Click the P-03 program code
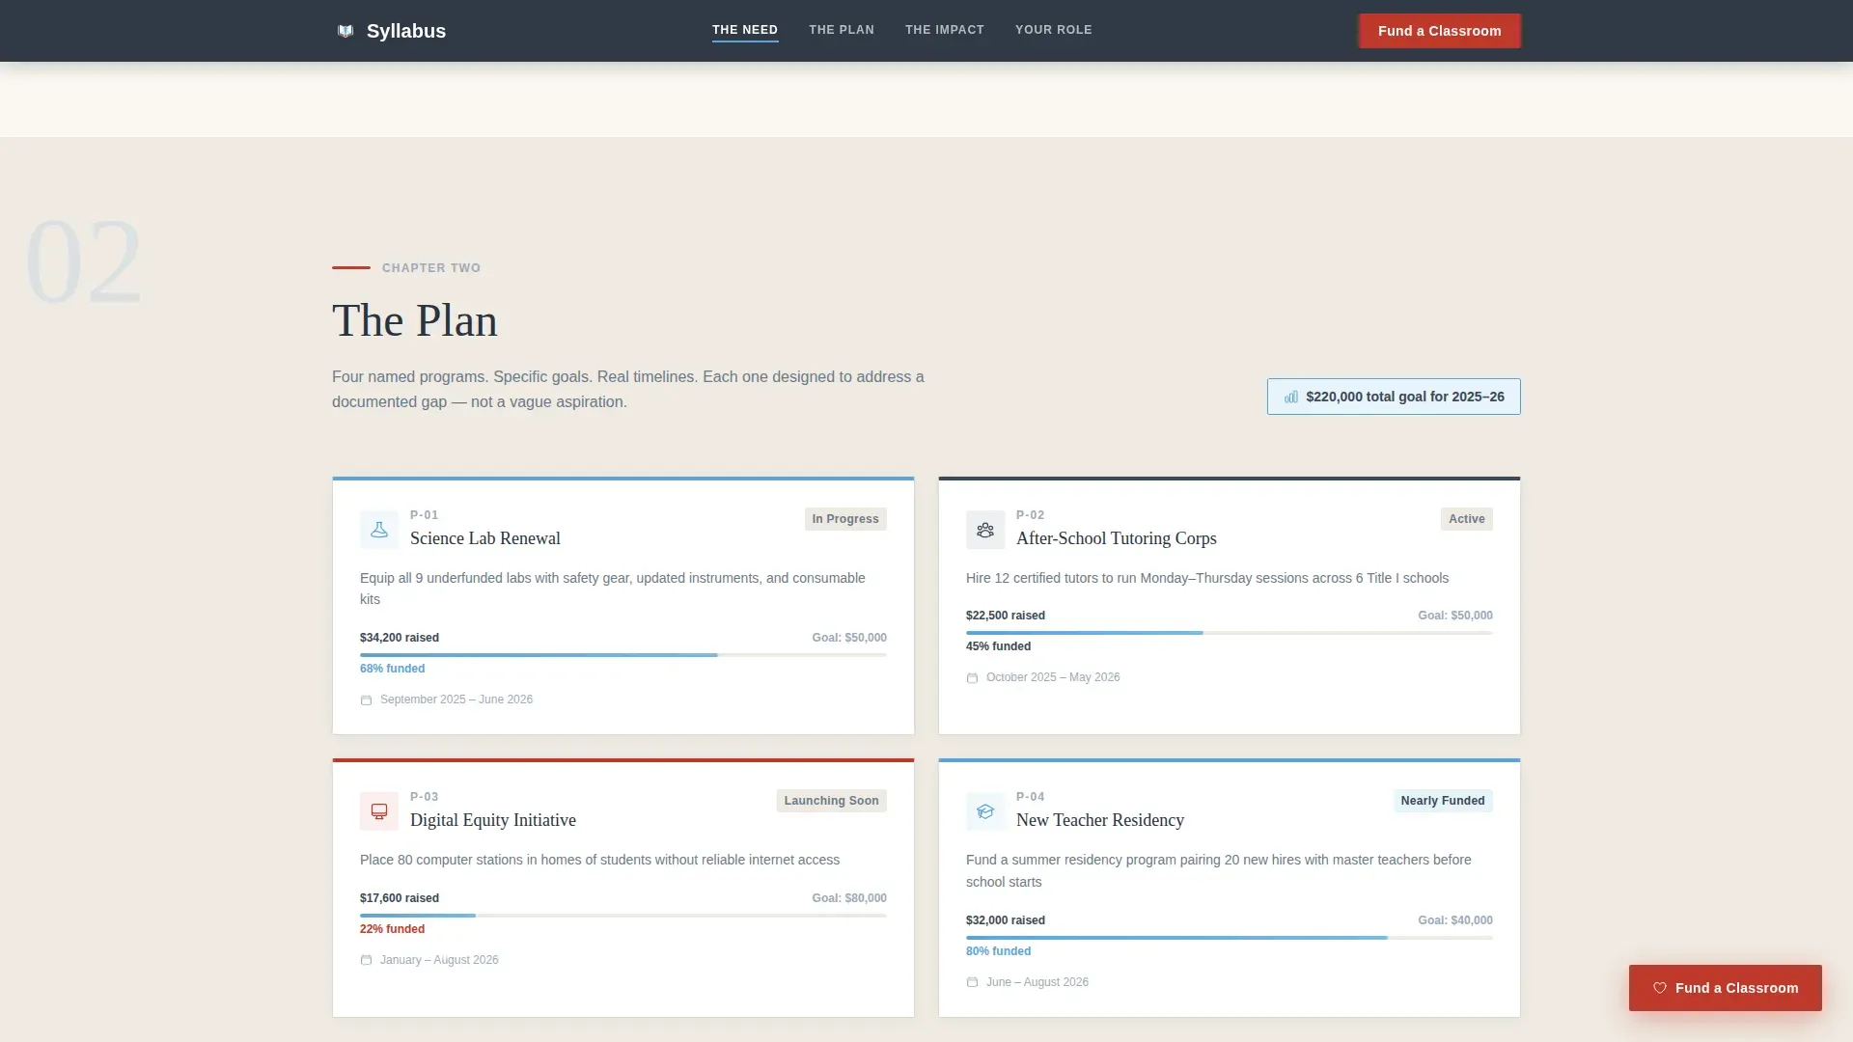This screenshot has width=1853, height=1042. [x=425, y=797]
